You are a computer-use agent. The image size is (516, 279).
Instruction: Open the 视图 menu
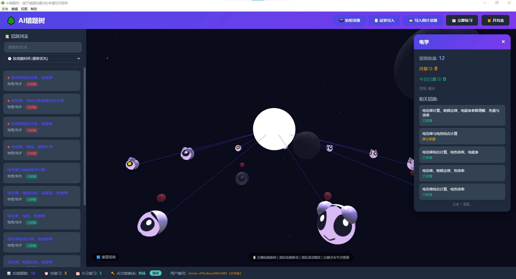click(24, 9)
